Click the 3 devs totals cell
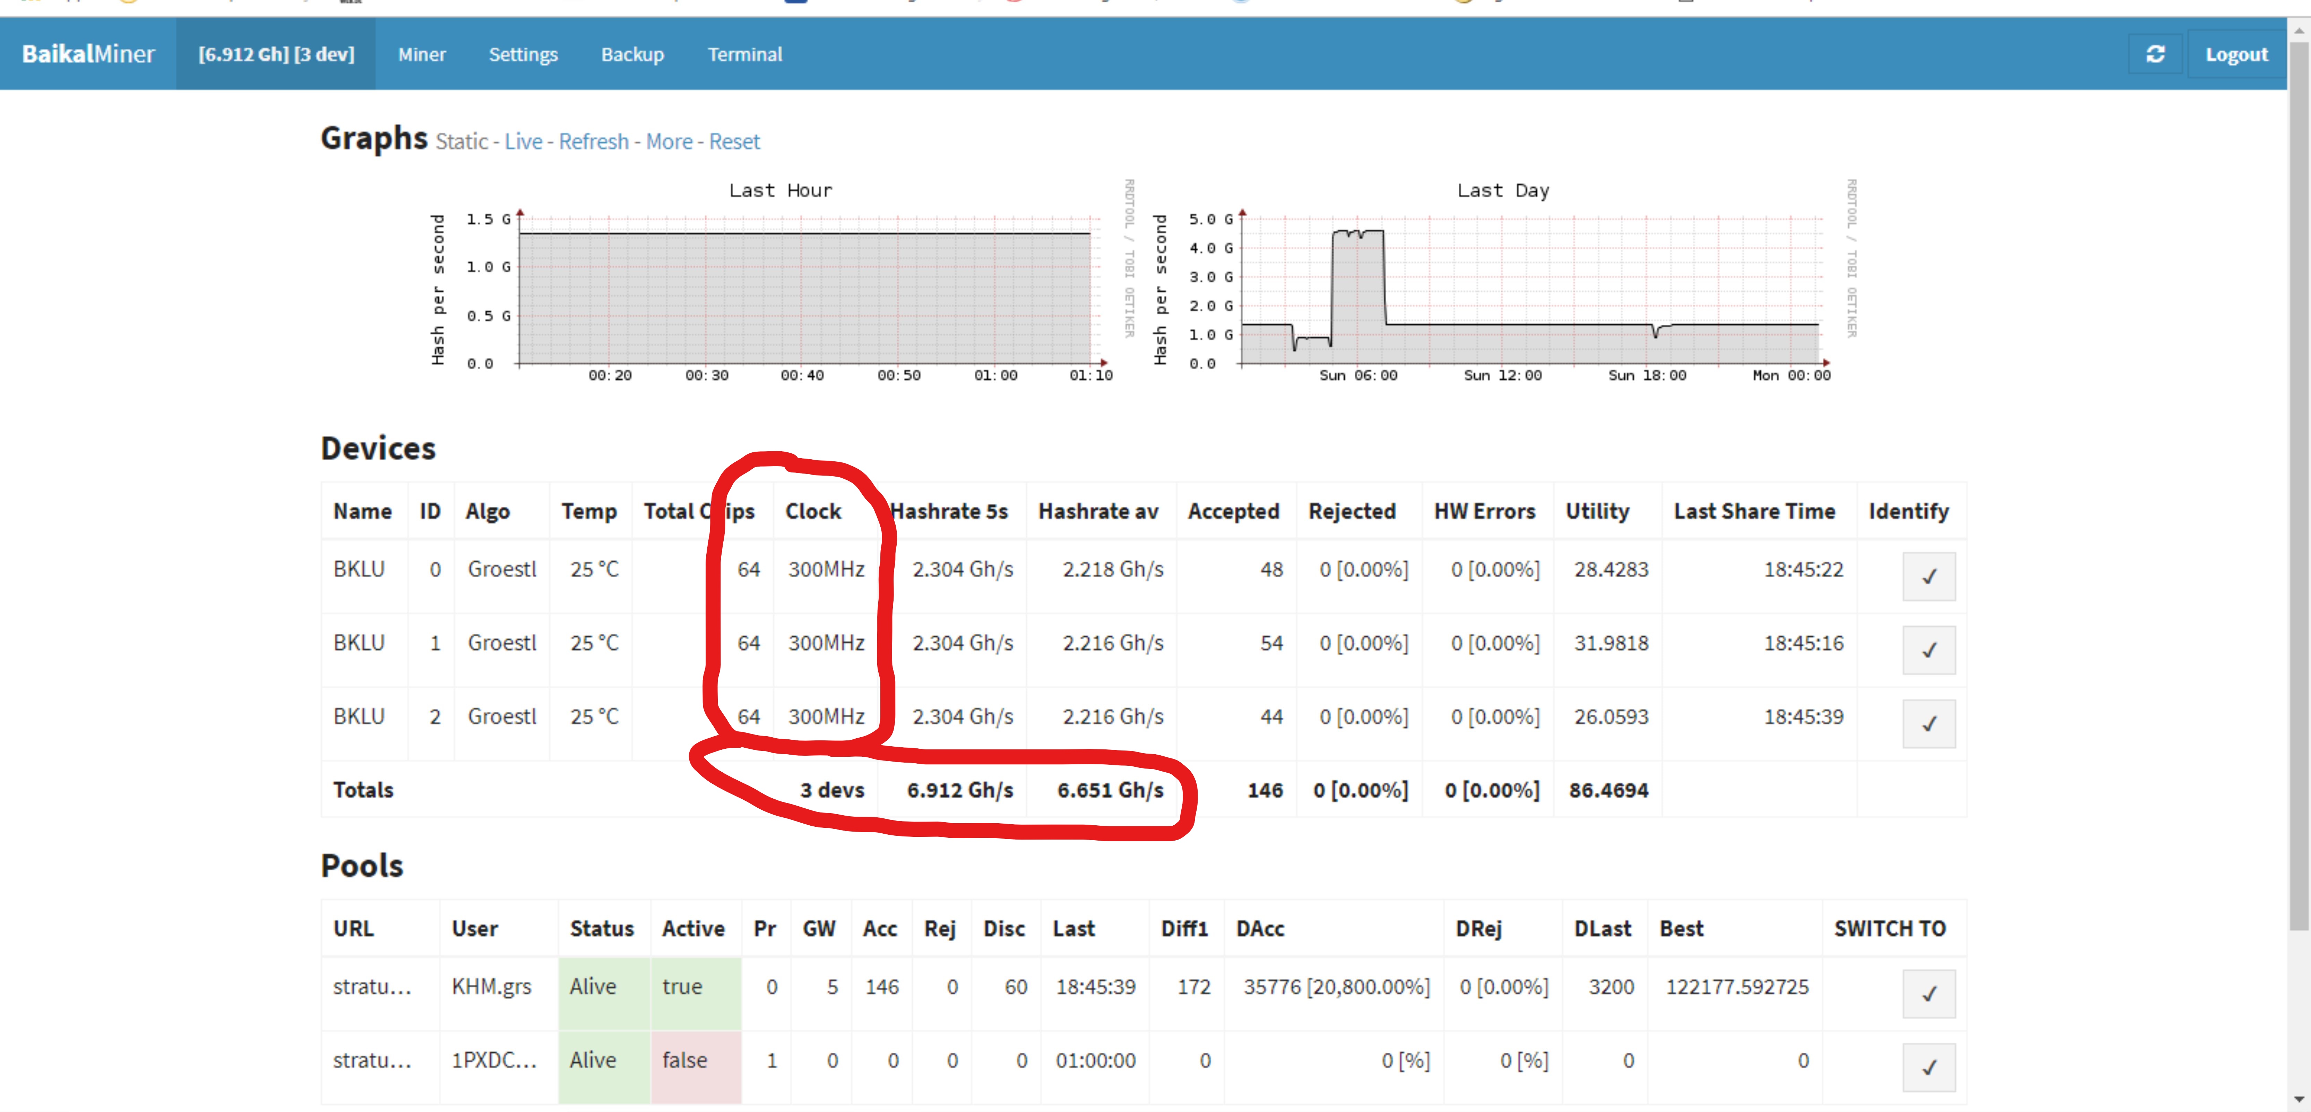Screen dimensions: 2311x1112 833,790
